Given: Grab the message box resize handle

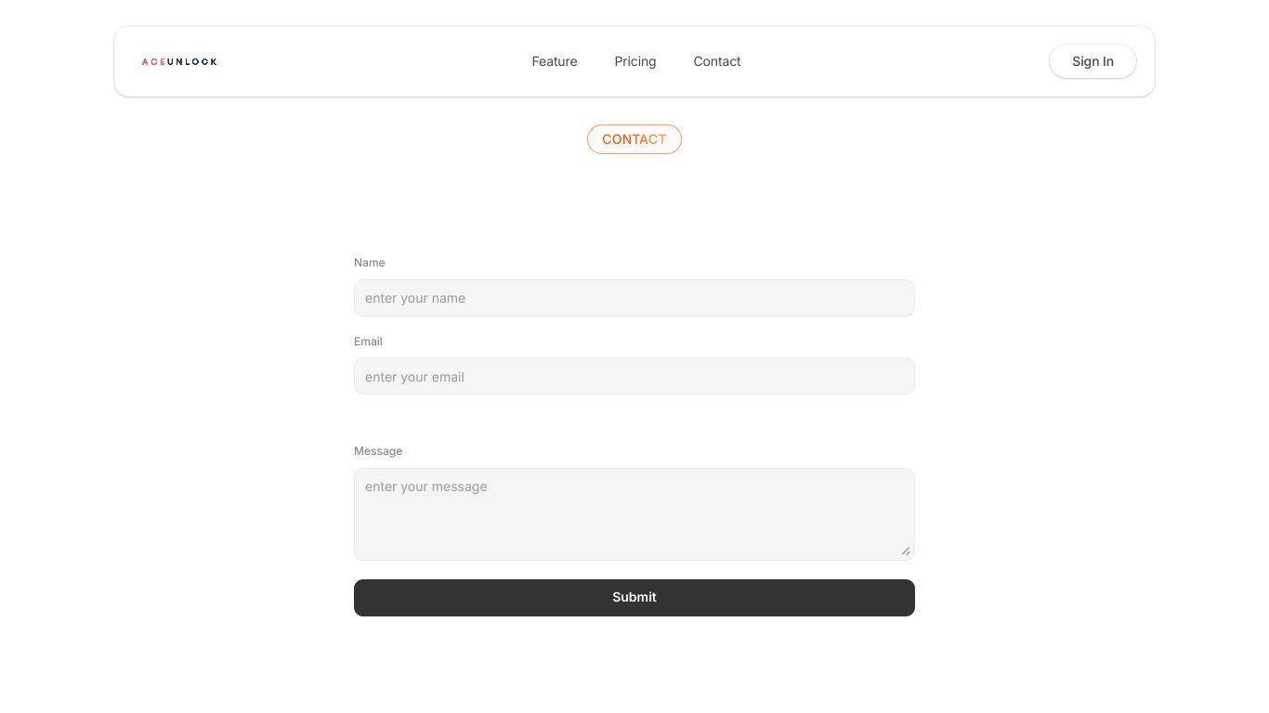Looking at the screenshot, I should [x=905, y=551].
